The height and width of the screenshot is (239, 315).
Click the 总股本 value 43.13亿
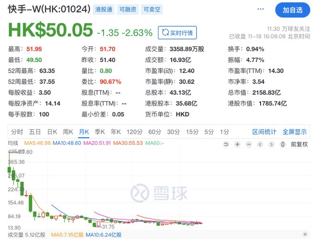tap(180, 93)
